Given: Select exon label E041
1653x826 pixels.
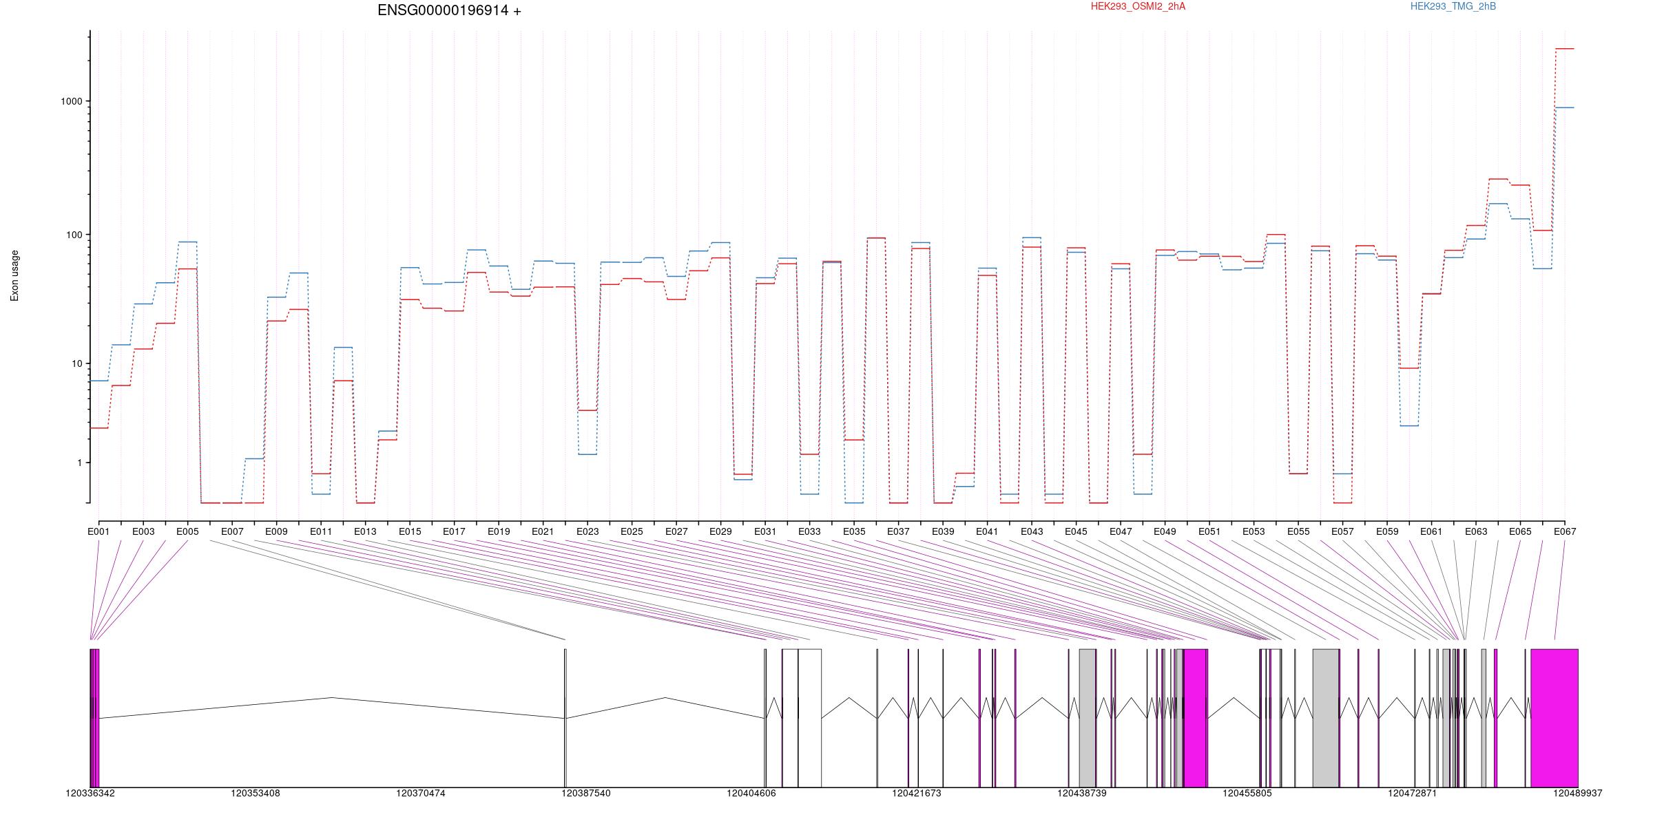Looking at the screenshot, I should coord(987,531).
